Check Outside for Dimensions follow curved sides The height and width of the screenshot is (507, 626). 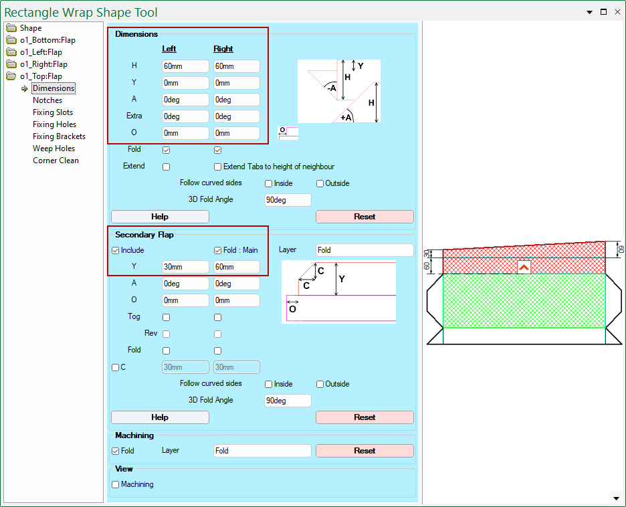320,184
